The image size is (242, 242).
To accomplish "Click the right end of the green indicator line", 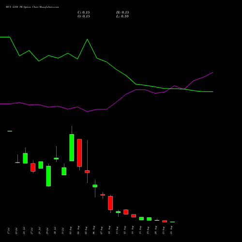I will [213, 91].
